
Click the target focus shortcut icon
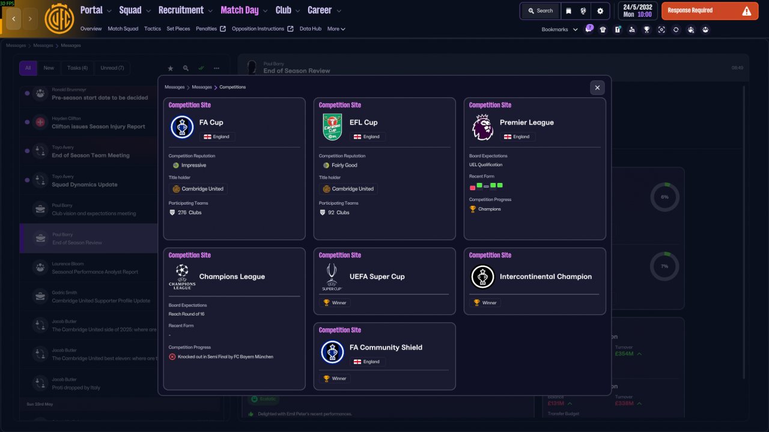tap(661, 29)
